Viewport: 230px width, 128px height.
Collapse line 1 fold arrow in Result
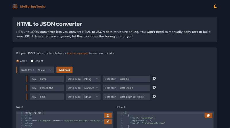124,113
